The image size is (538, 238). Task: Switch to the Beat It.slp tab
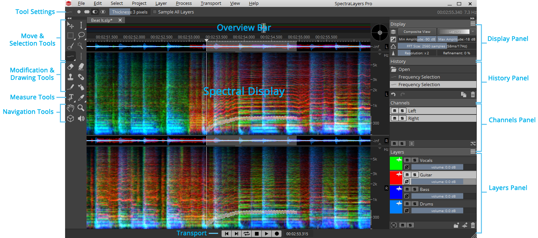(102, 20)
